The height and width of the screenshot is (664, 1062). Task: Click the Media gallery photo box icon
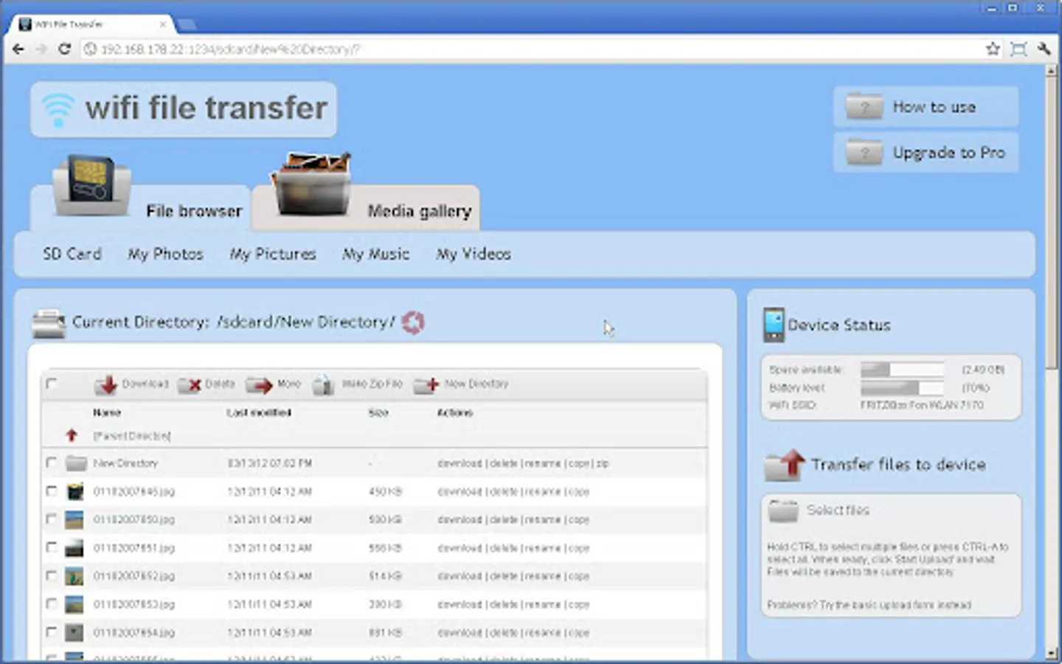coord(313,184)
